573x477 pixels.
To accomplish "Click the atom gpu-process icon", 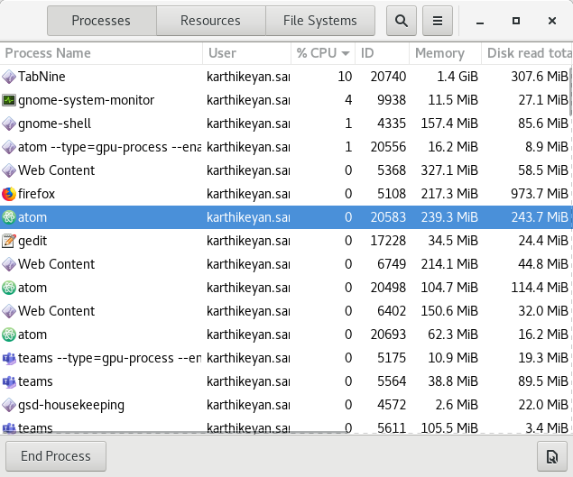I will coord(9,147).
